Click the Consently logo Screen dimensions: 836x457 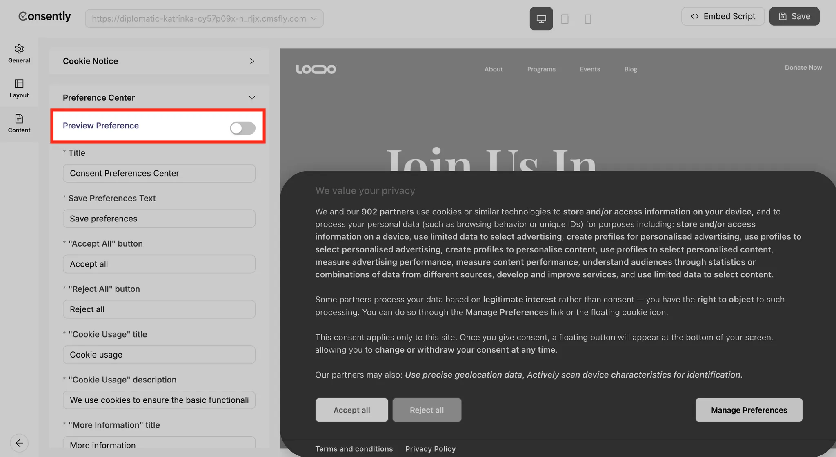click(x=45, y=16)
